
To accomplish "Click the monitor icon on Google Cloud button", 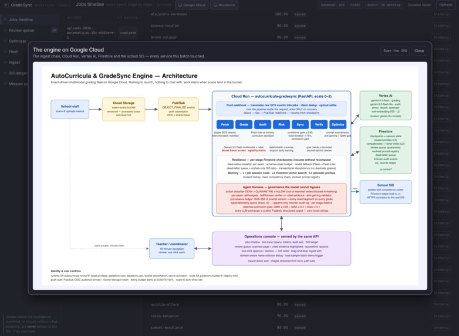I will click(x=180, y=5).
